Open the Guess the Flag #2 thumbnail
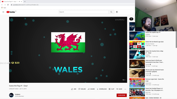177x99 pixels. (132, 26)
